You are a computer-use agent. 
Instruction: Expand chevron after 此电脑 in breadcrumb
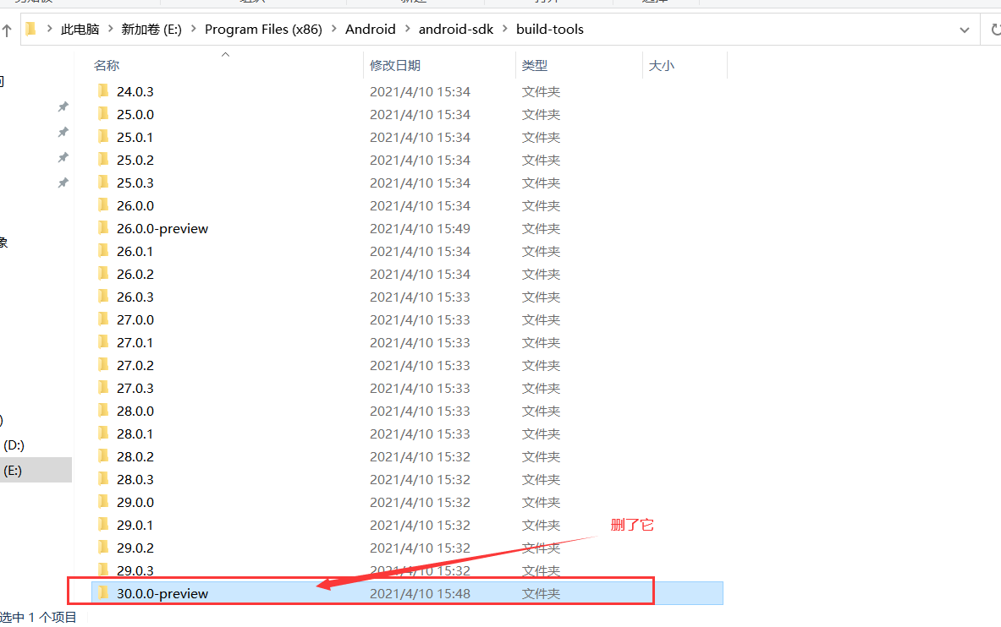tap(111, 30)
